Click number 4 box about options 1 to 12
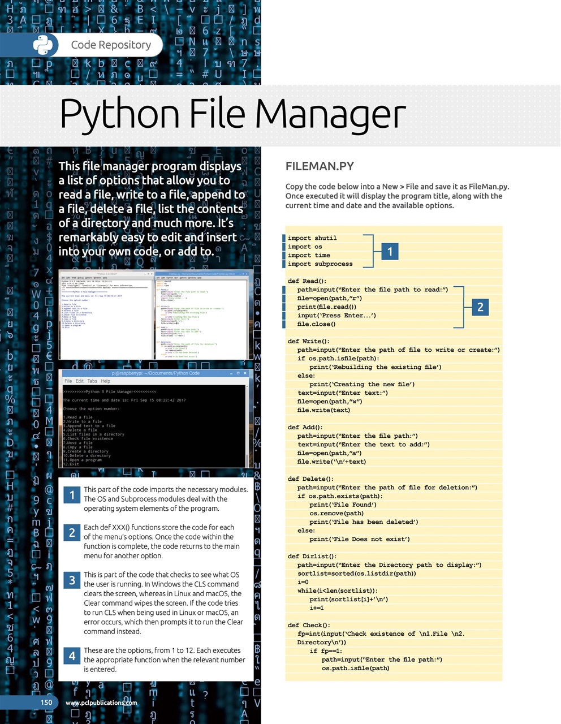 (x=72, y=656)
